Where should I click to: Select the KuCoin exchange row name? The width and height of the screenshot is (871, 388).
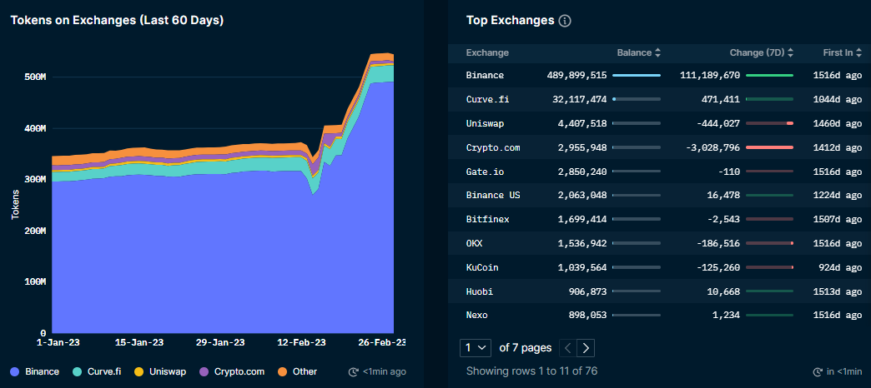482,268
